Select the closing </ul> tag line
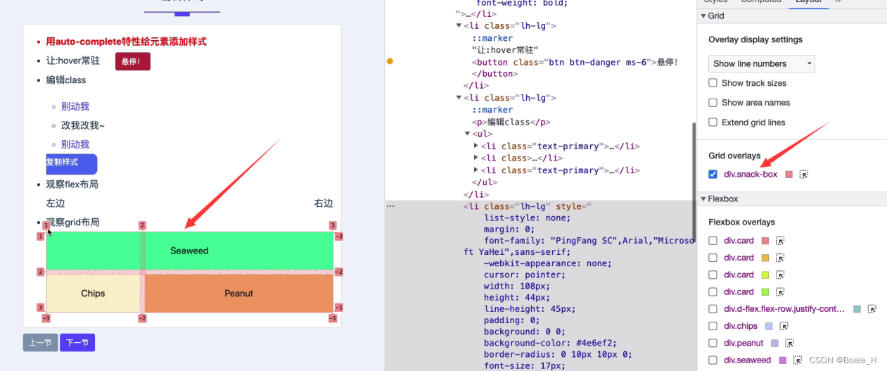This screenshot has height=371, width=887. [x=485, y=182]
